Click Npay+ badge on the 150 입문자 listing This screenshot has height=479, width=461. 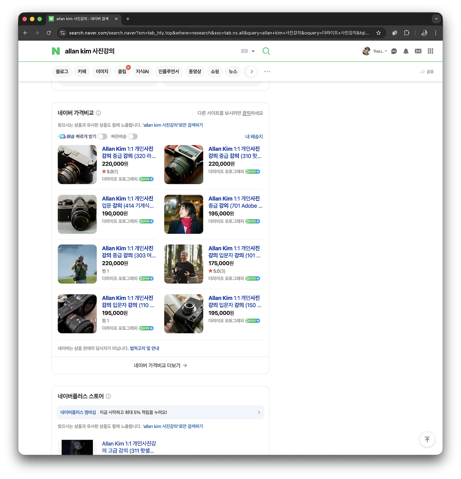pyautogui.click(x=253, y=321)
